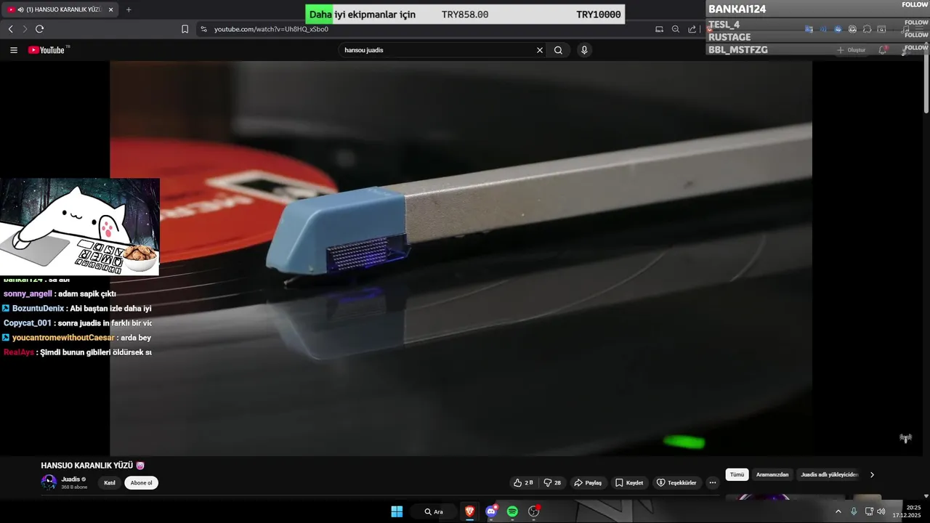
Task: Select the Juadis adlı yükleyiciden chip
Action: coord(830,474)
